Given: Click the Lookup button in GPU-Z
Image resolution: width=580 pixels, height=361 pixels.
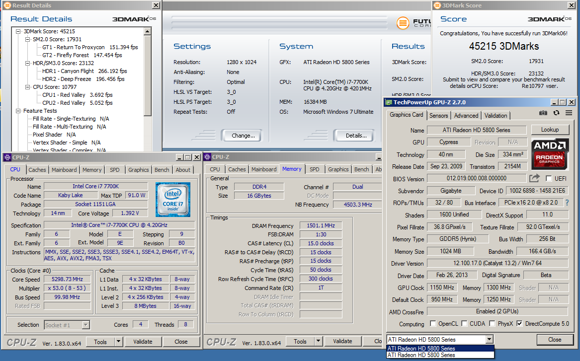Looking at the screenshot, I should [x=550, y=130].
